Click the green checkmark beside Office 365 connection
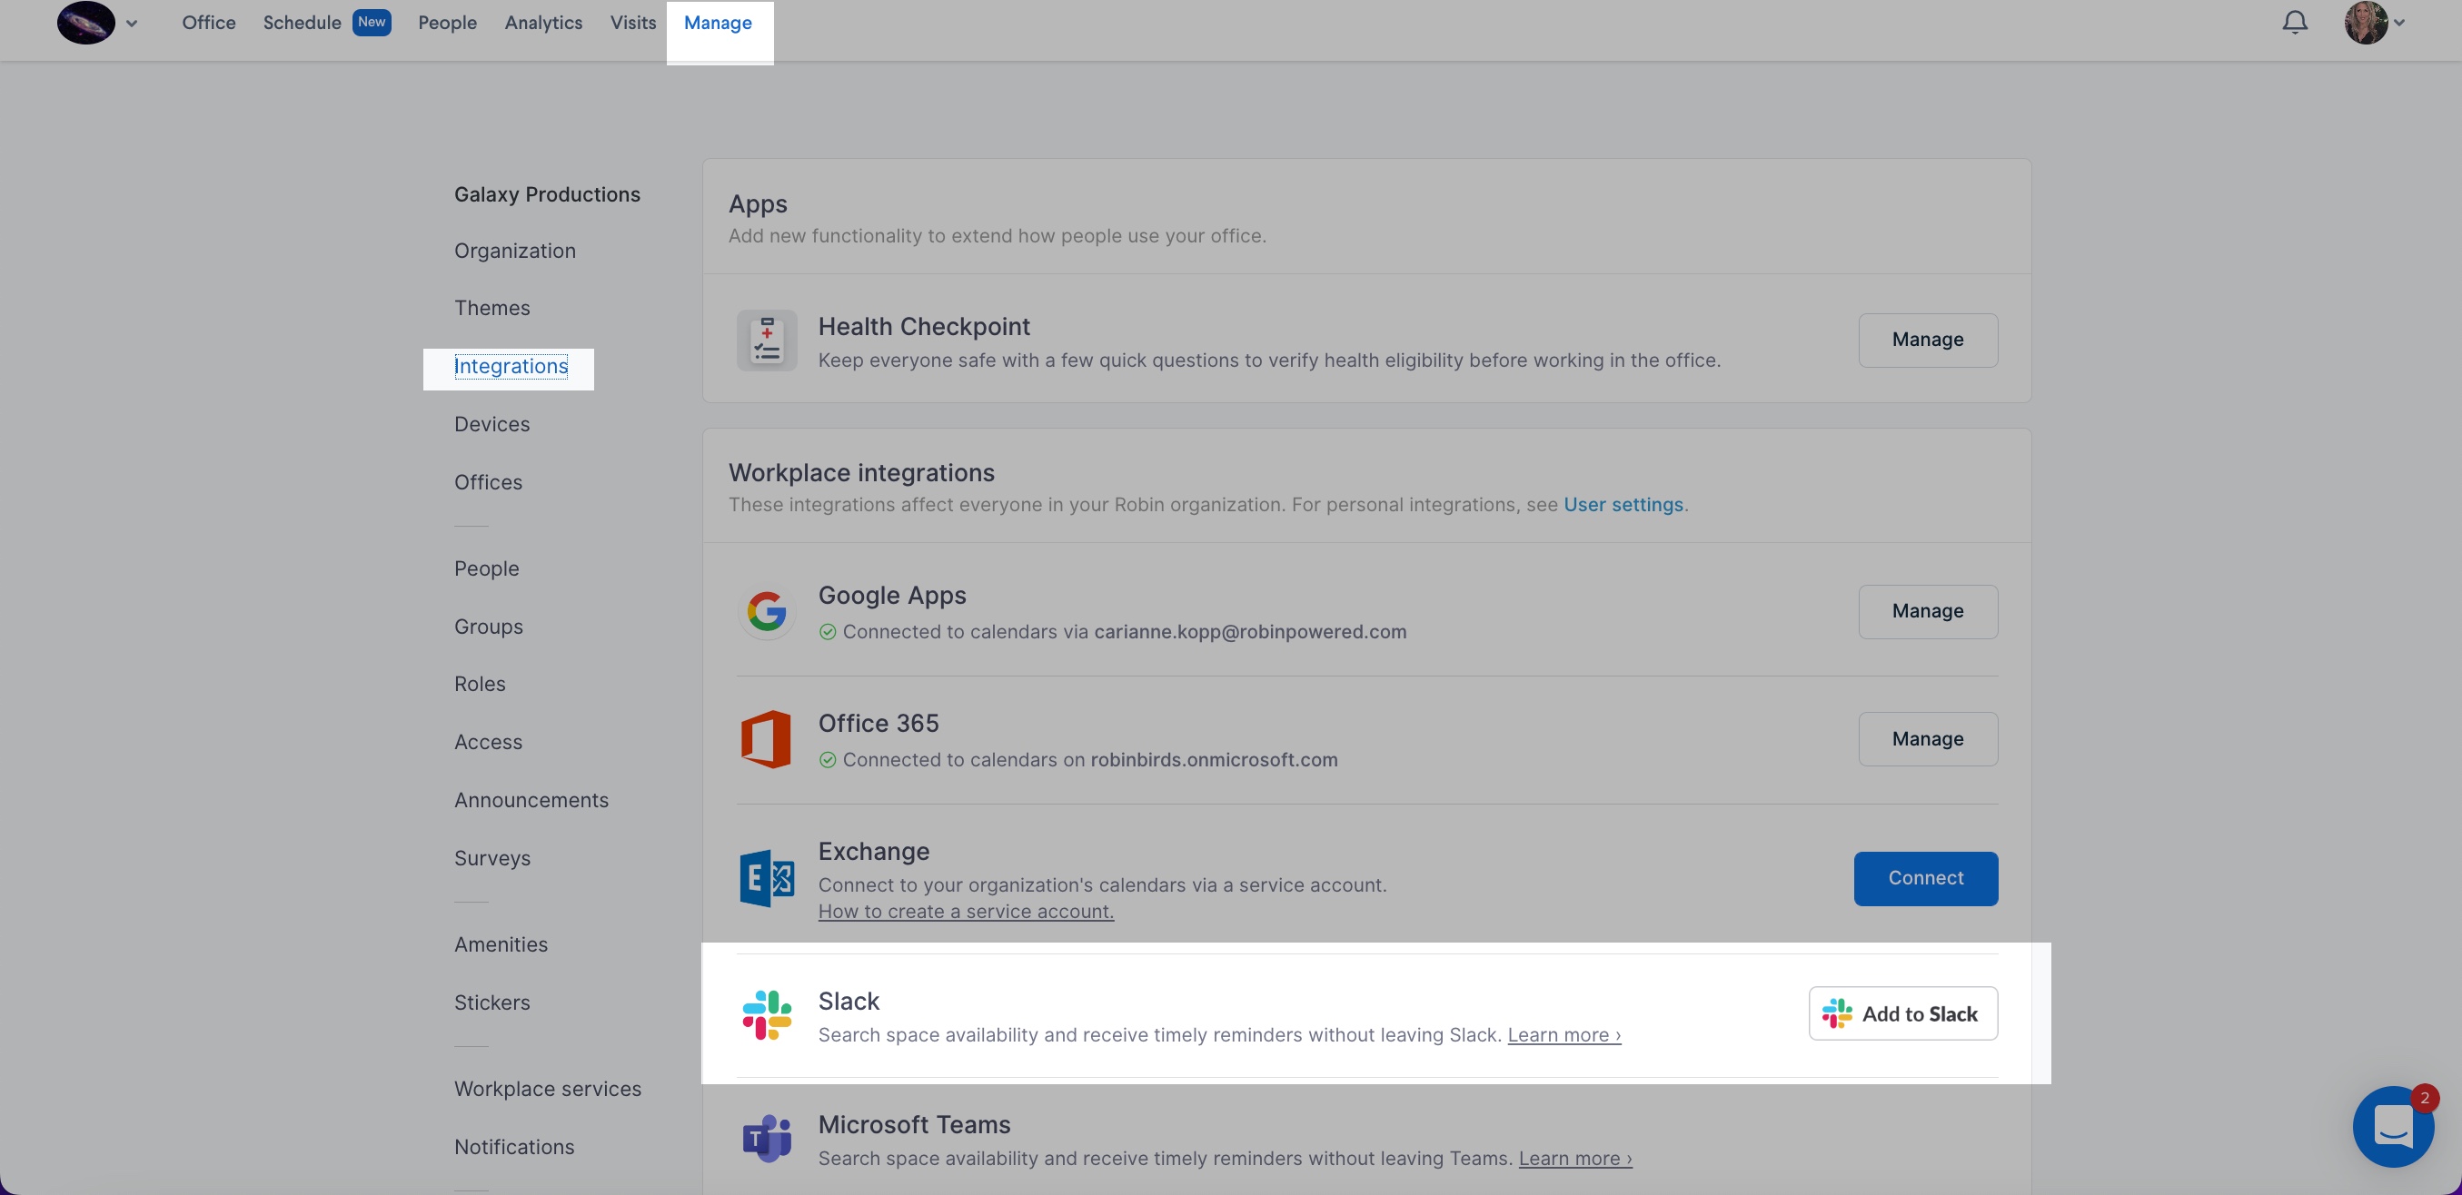2462x1195 pixels. [828, 759]
